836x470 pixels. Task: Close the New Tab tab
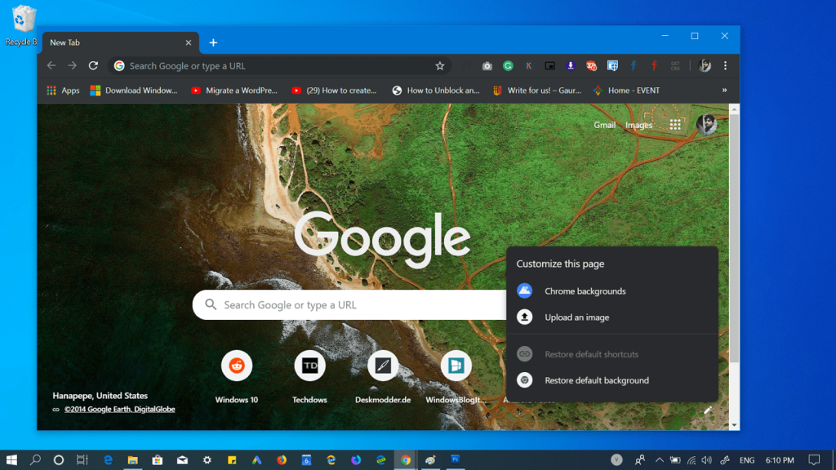(189, 42)
